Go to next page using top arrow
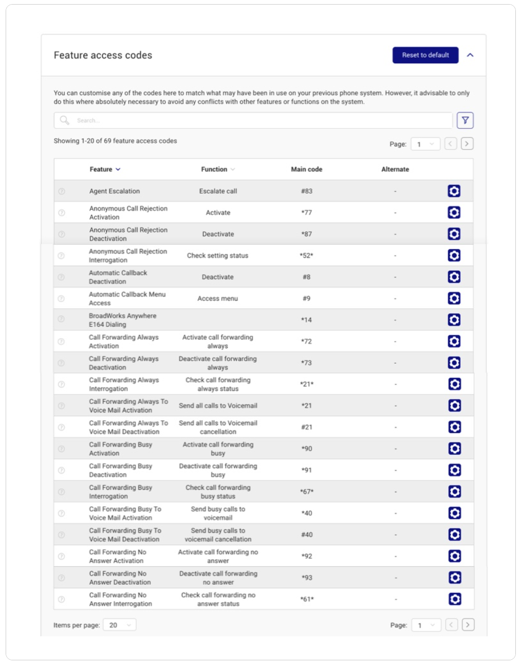521x667 pixels. (x=467, y=144)
